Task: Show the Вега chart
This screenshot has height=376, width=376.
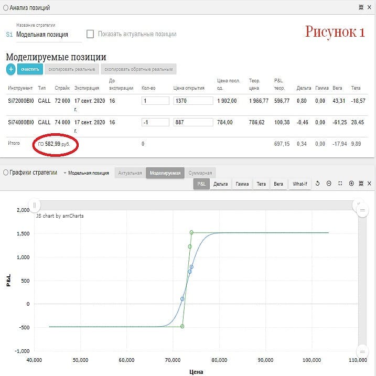Action: click(x=278, y=184)
